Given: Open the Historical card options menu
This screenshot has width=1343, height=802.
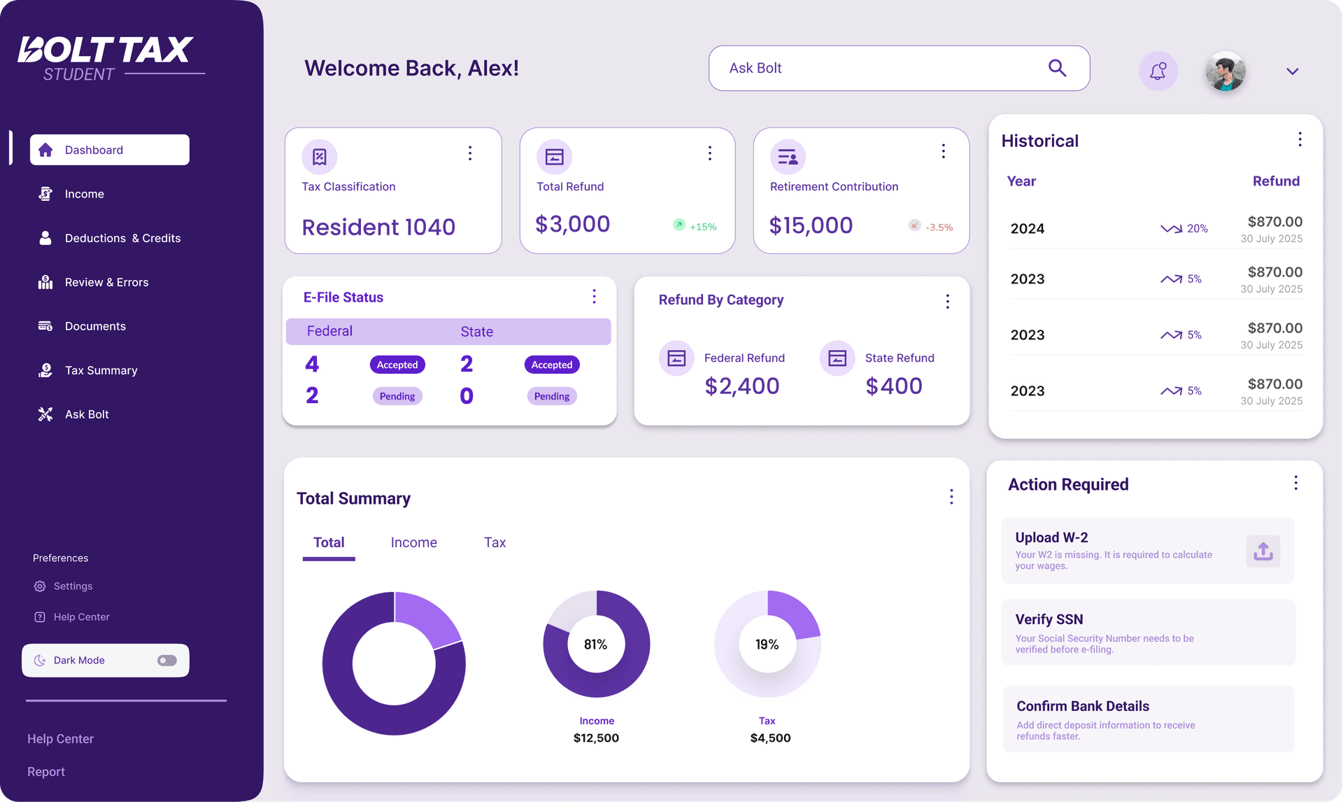Looking at the screenshot, I should pos(1300,139).
